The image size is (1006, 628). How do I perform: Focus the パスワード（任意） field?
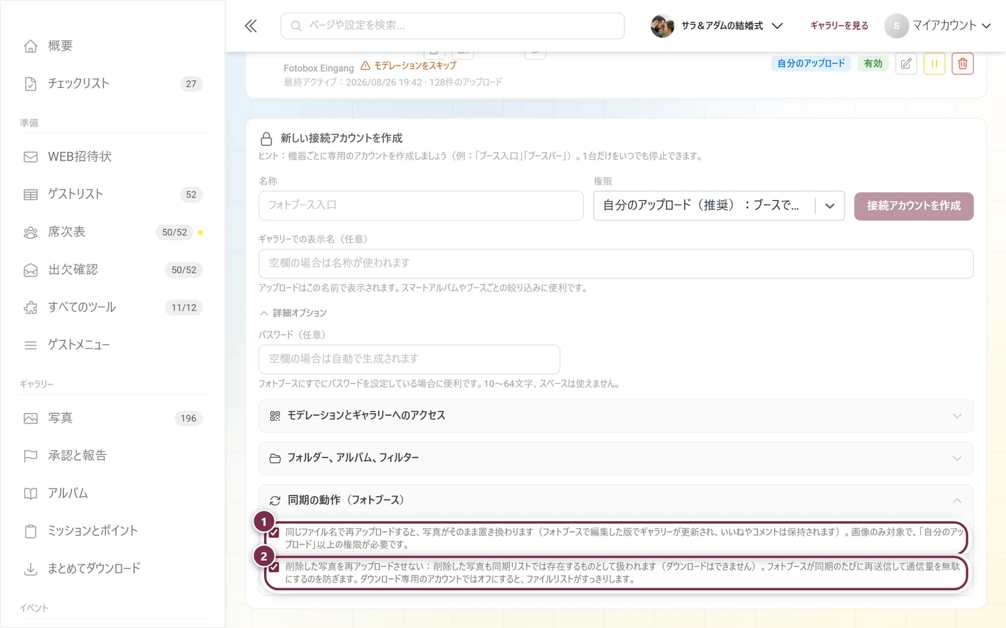click(409, 359)
